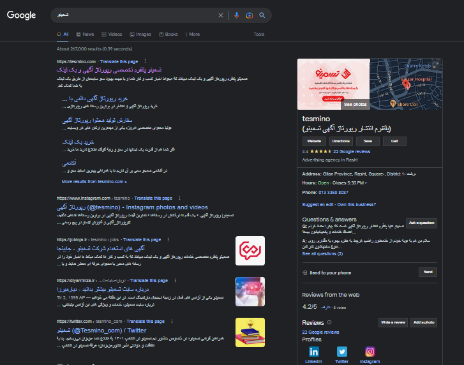Viewport: 464px width, 365px height.
Task: Click Translate this page for tesmino.com
Action: pyautogui.click(x=119, y=61)
